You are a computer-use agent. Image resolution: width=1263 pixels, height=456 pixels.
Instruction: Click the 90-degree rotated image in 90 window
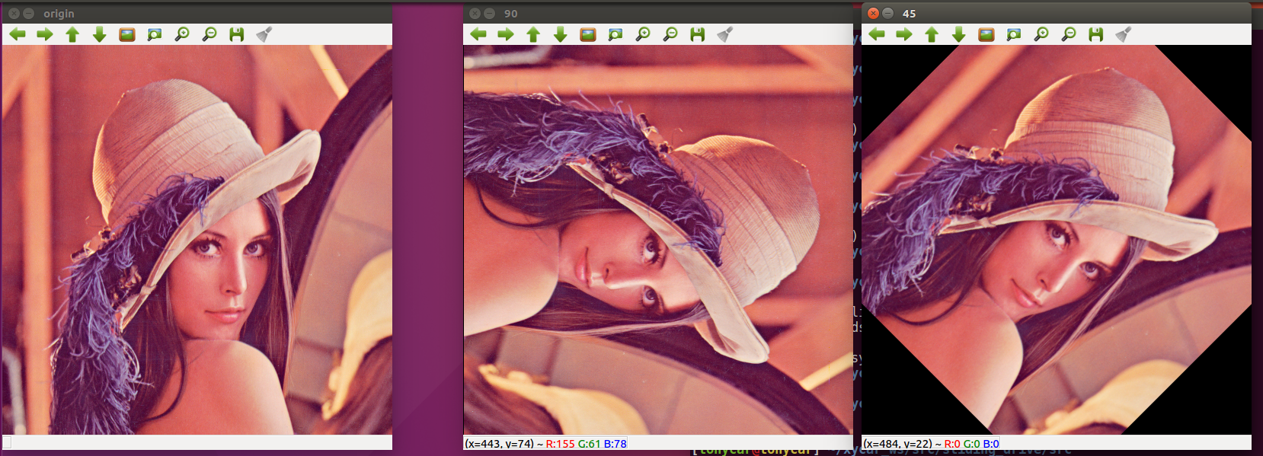tap(658, 240)
